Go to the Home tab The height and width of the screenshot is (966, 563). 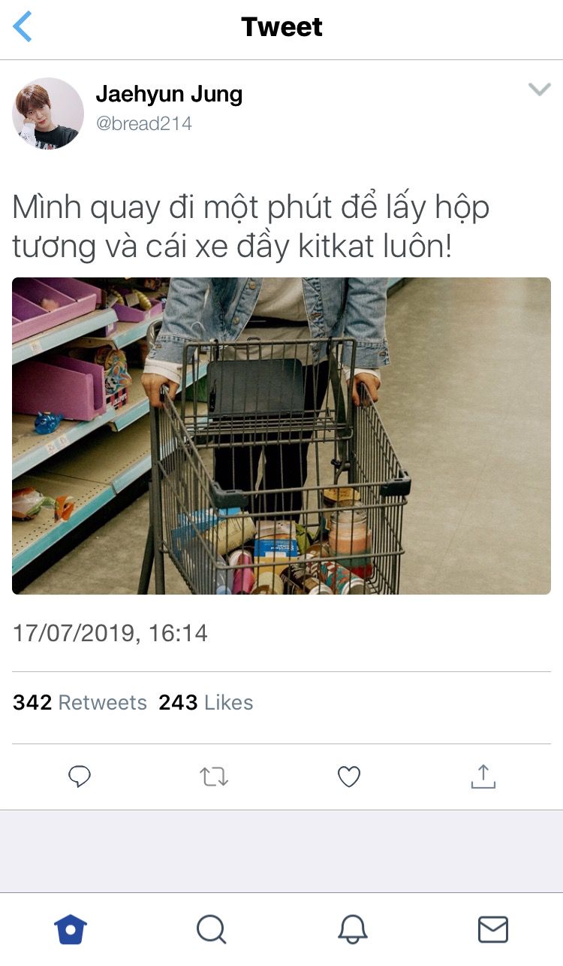pyautogui.click(x=71, y=930)
